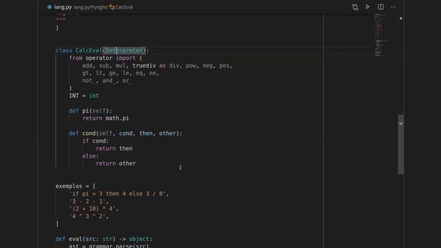Click the string '3 - 2 - 1'

coord(88,201)
